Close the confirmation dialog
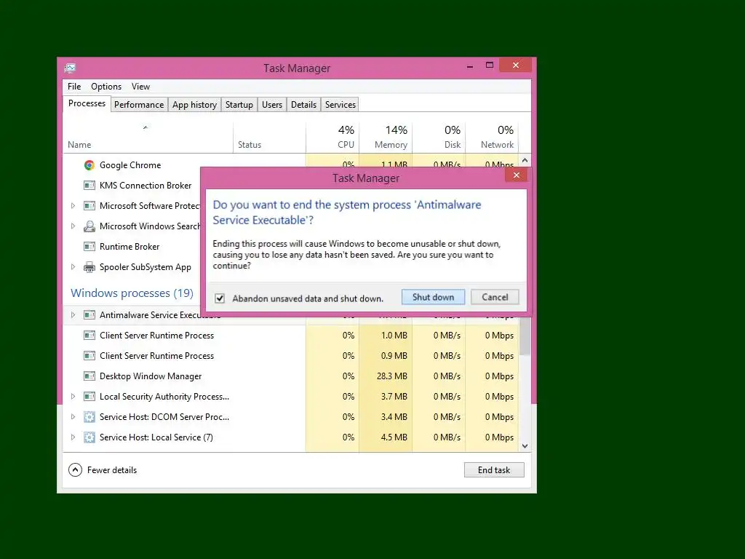This screenshot has height=559, width=745. point(516,175)
